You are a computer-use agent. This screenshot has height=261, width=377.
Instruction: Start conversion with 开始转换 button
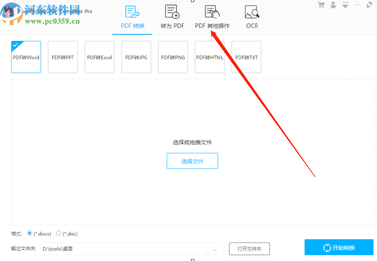pos(339,247)
